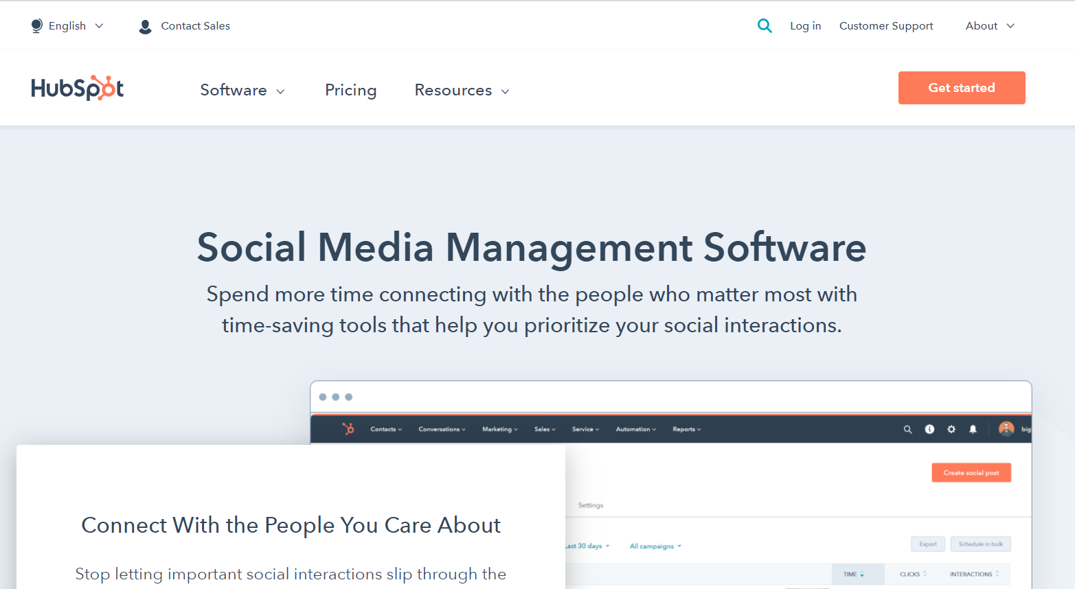Click Schedule in bulk button

point(981,544)
